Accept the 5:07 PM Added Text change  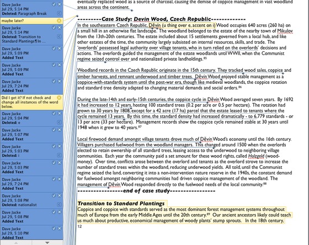coord(54,130)
